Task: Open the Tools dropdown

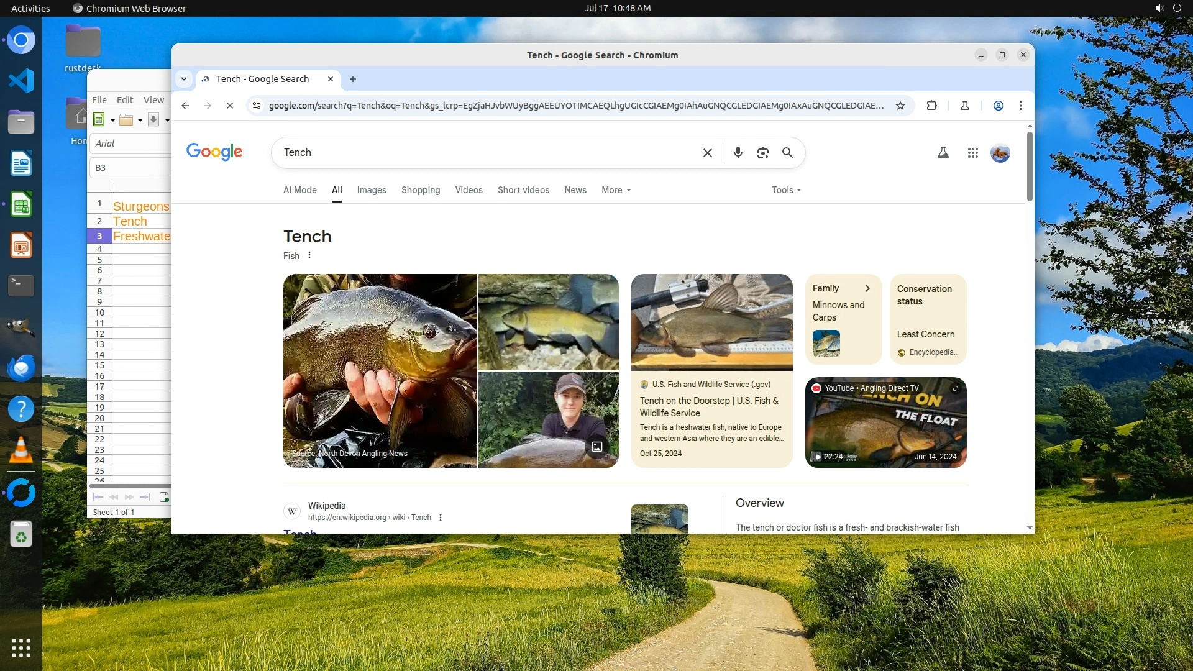Action: (786, 190)
